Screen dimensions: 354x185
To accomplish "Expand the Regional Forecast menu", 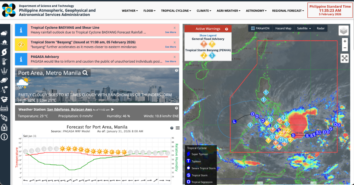I will pyautogui.click(x=288, y=11).
